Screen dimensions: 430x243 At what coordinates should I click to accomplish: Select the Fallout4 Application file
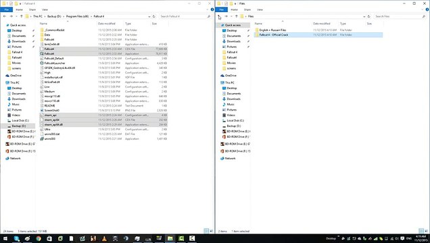tap(103, 53)
